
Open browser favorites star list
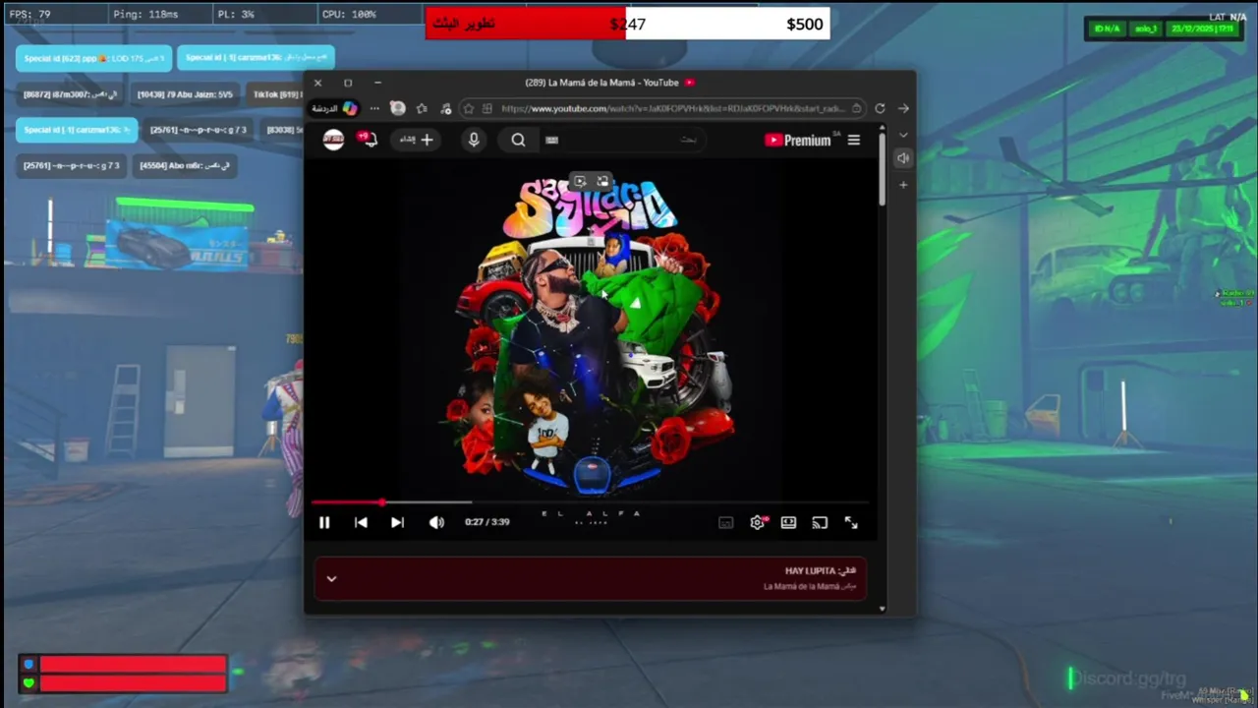point(422,108)
